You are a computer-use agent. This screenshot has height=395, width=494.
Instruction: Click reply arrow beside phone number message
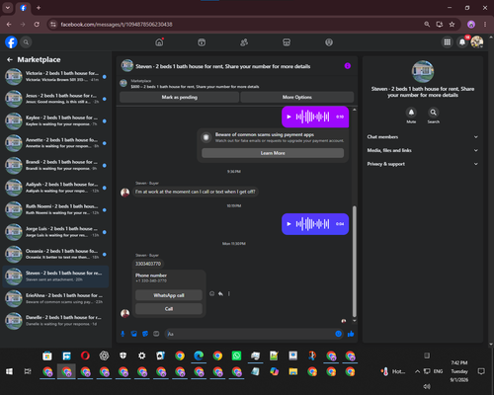click(220, 293)
